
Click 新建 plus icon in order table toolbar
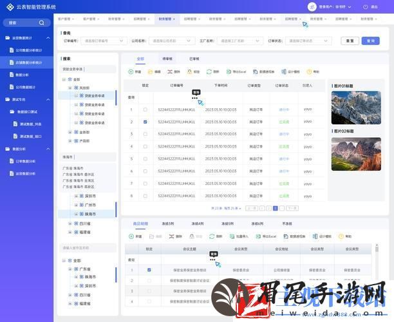point(131,71)
